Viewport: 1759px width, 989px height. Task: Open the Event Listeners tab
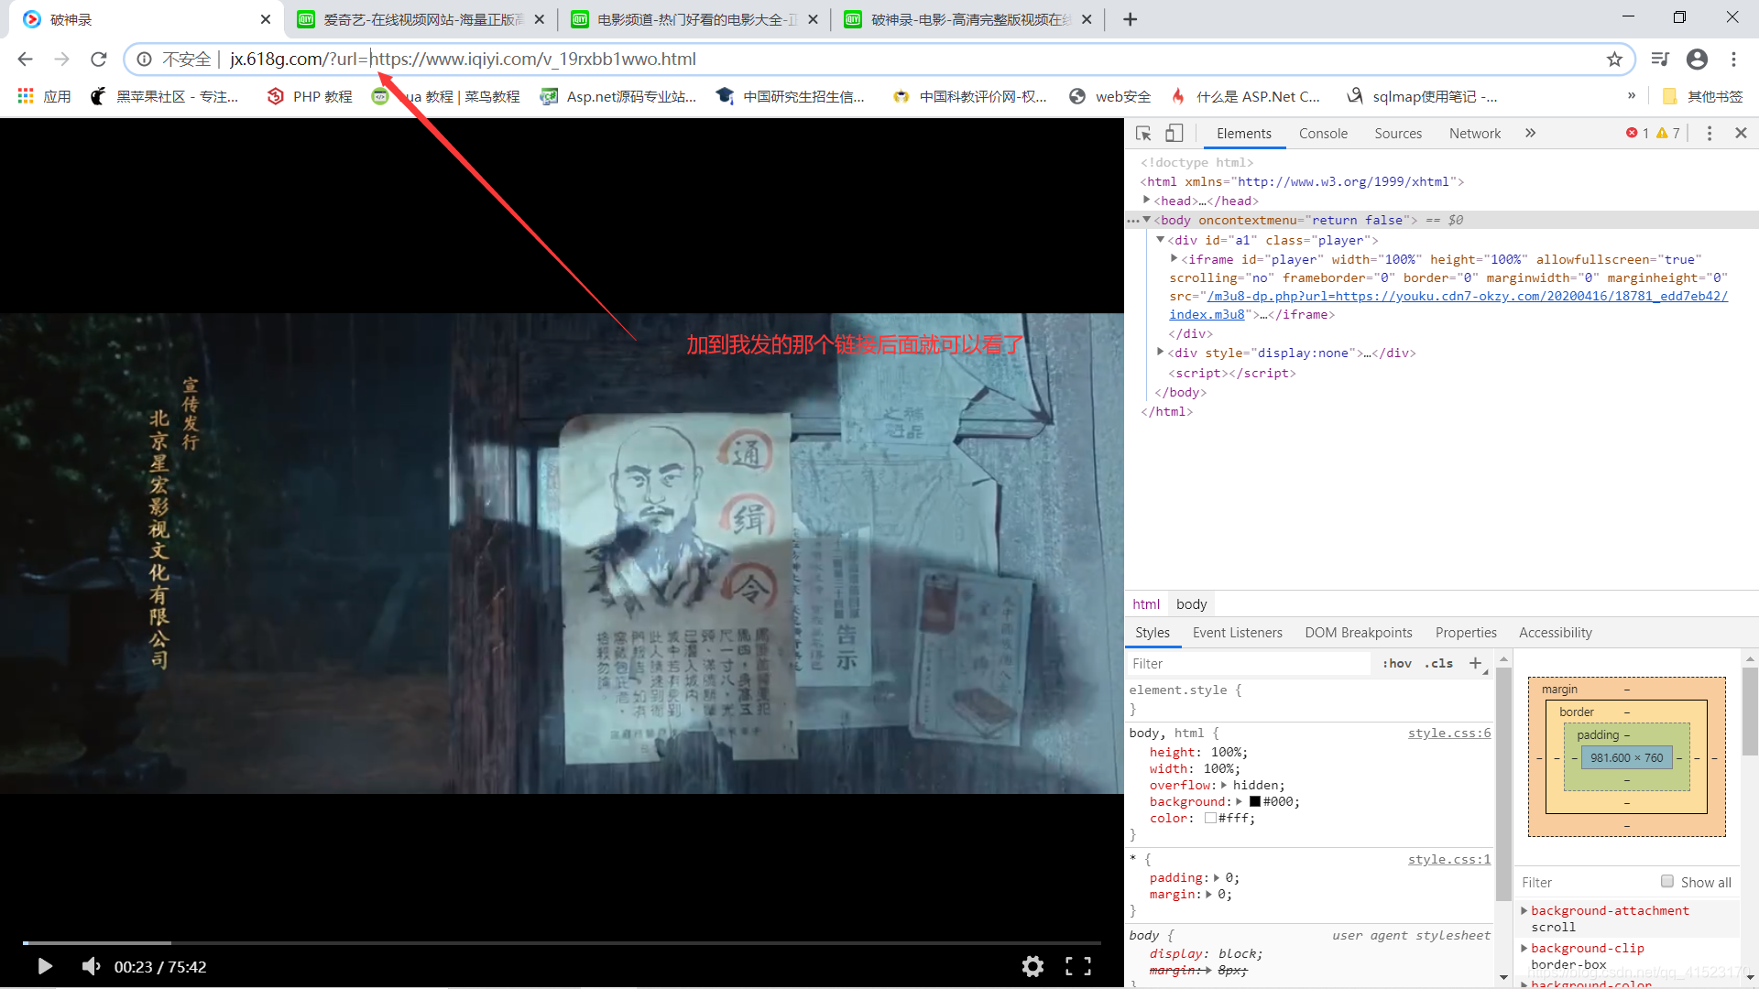coord(1237,633)
